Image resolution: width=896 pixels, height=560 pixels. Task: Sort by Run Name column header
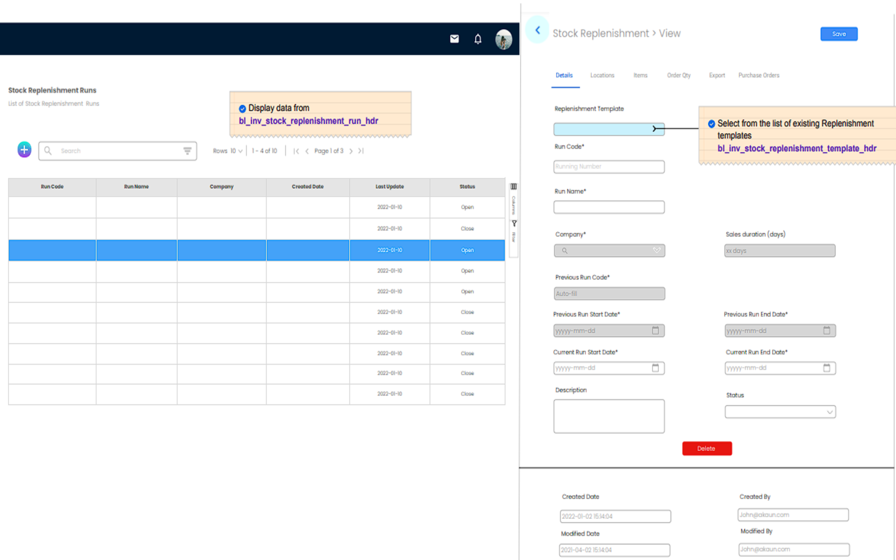[136, 187]
